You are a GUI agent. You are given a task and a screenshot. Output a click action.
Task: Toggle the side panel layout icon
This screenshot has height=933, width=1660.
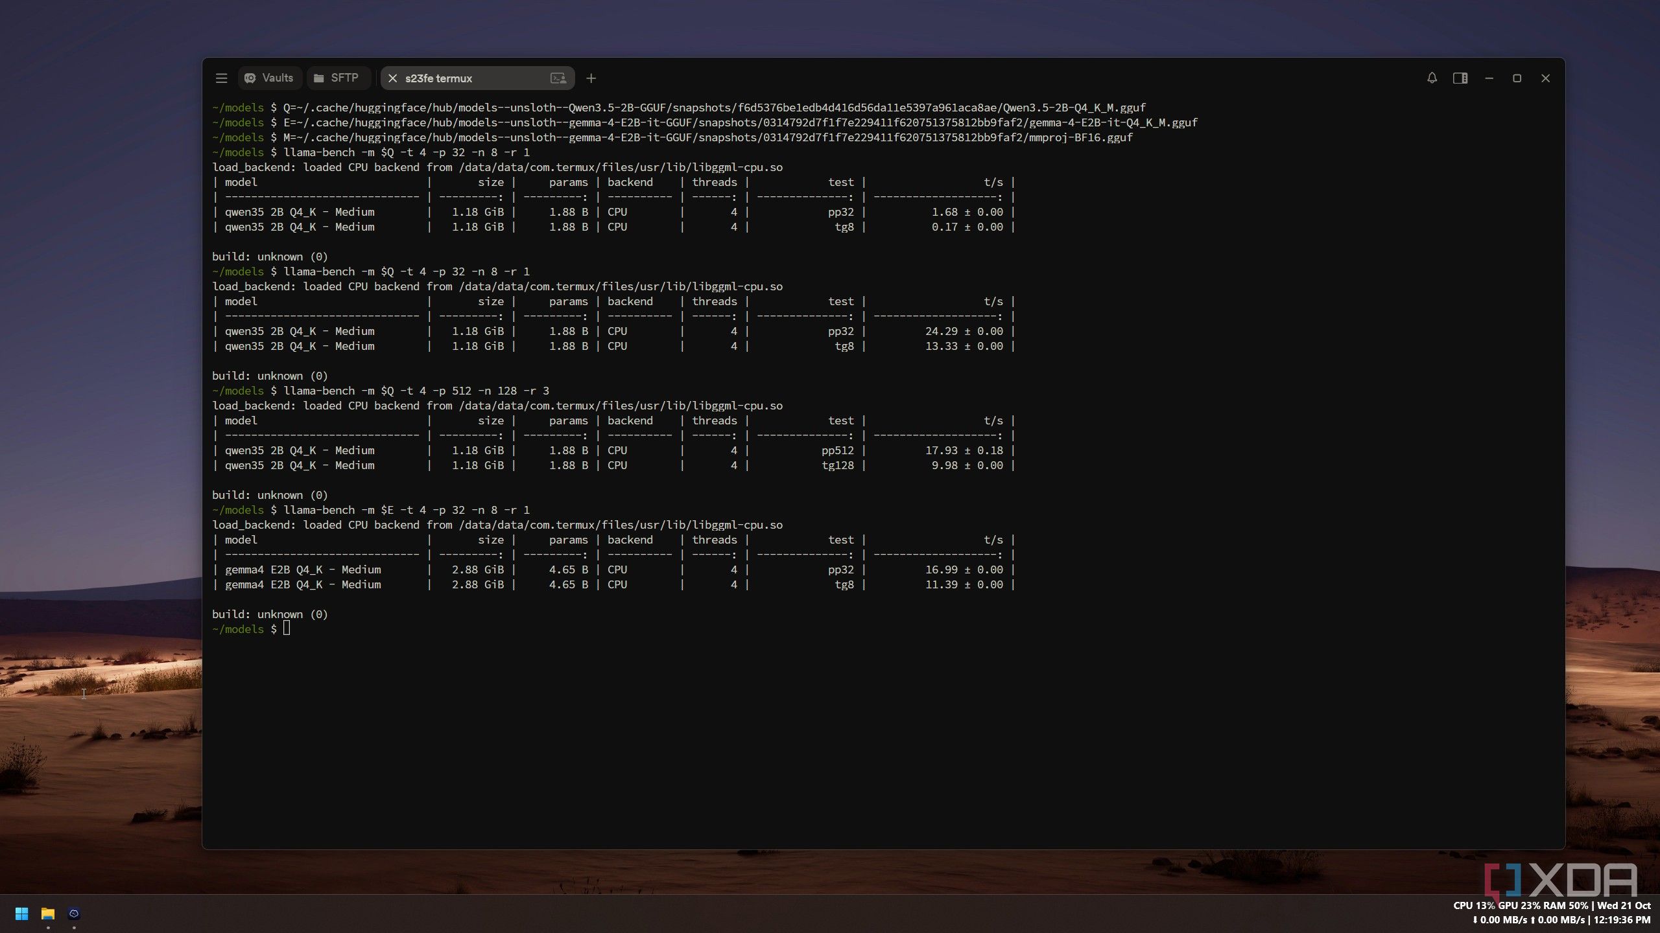click(x=1460, y=78)
